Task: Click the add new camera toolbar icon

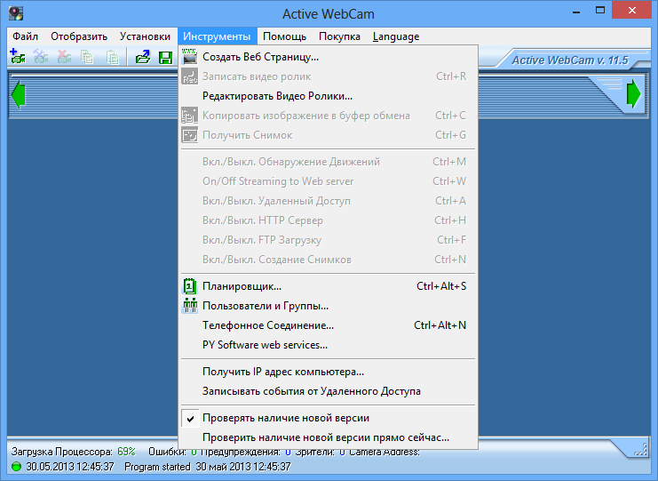Action: (18, 56)
